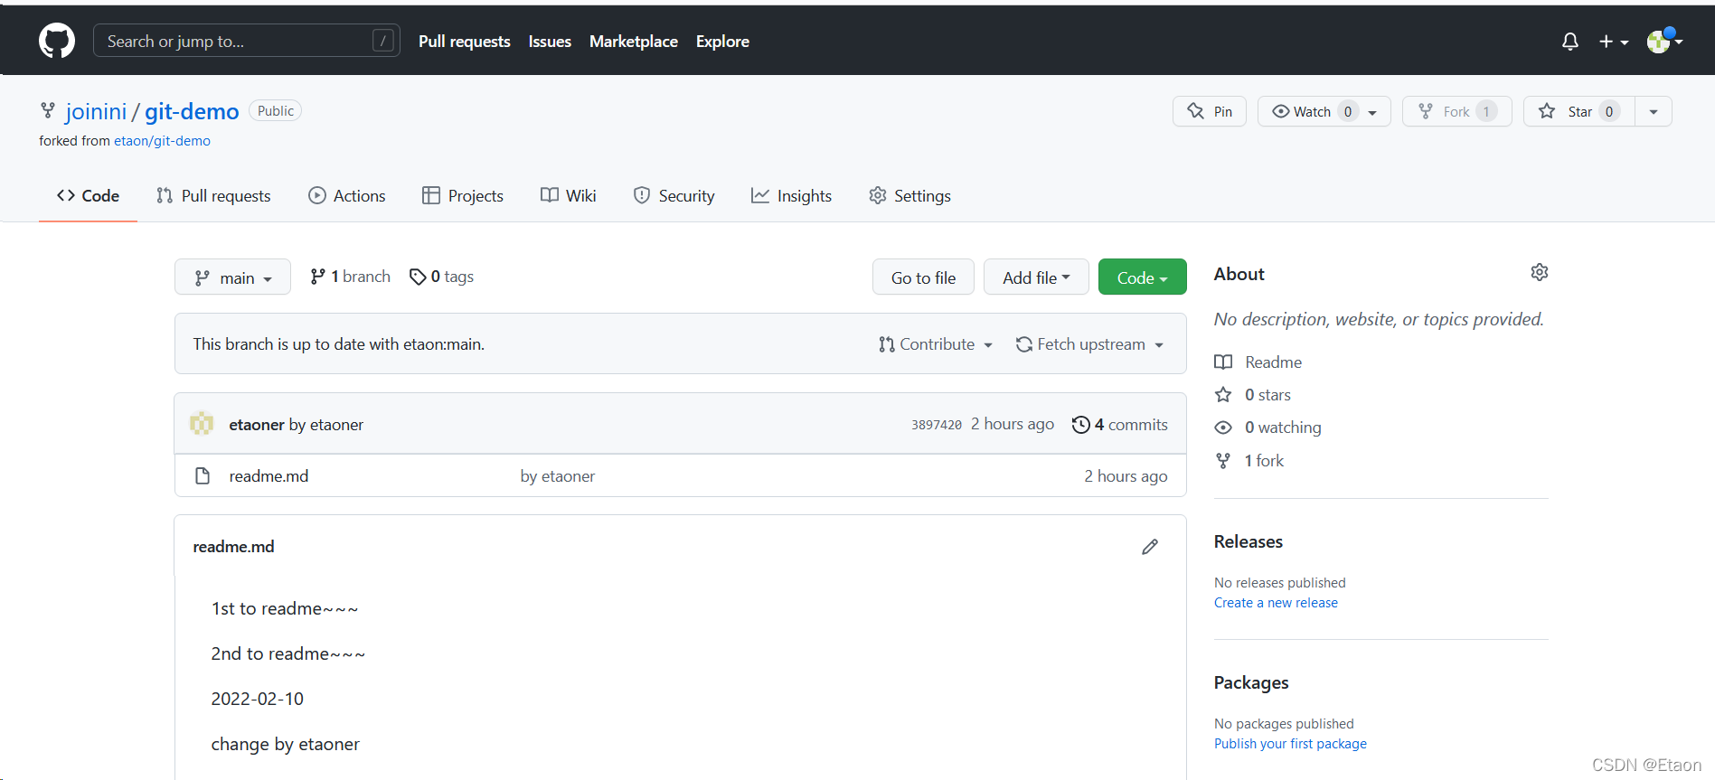
Task: Click the commit history clock icon
Action: (1080, 425)
